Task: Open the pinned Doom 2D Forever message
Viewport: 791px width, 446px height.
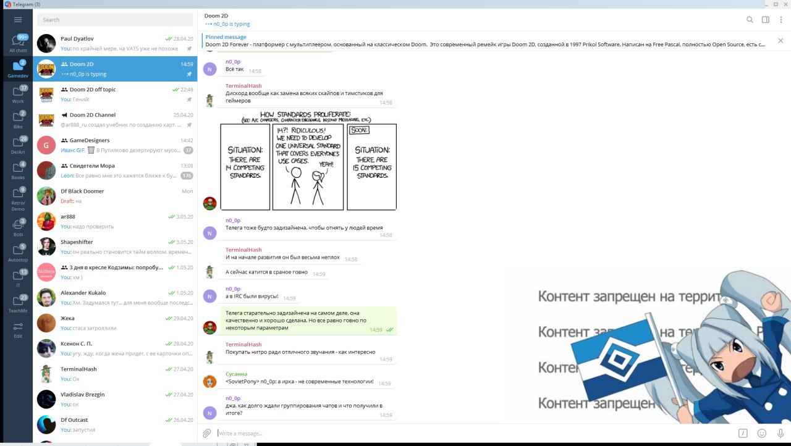Action: (x=485, y=41)
